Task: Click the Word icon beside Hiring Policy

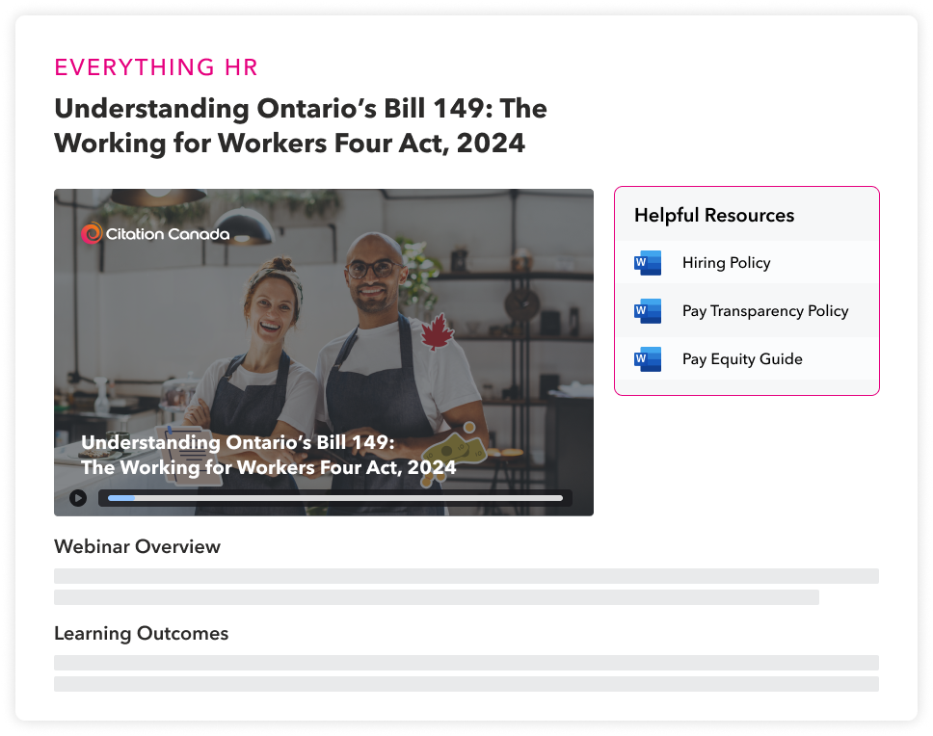Action: point(648,263)
